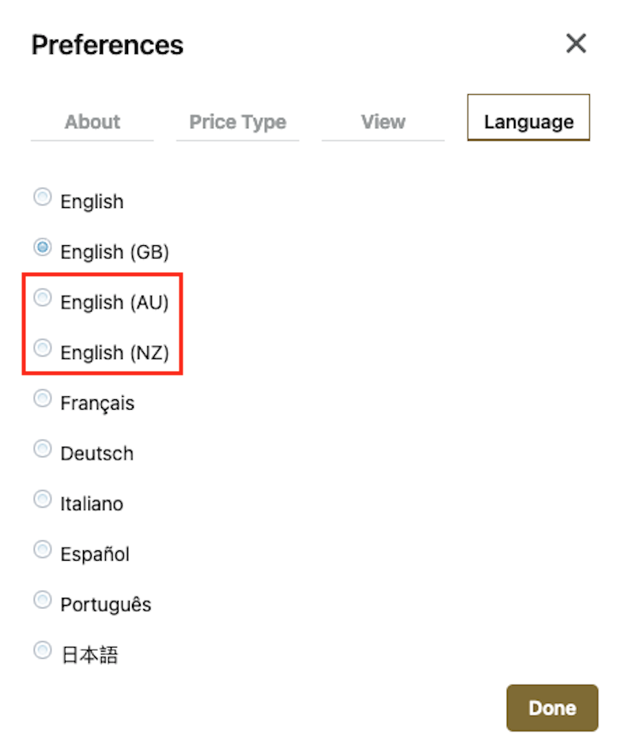Viewport: 623px width, 756px height.
Task: Choose the 日本語 radio button
Action: pos(43,651)
